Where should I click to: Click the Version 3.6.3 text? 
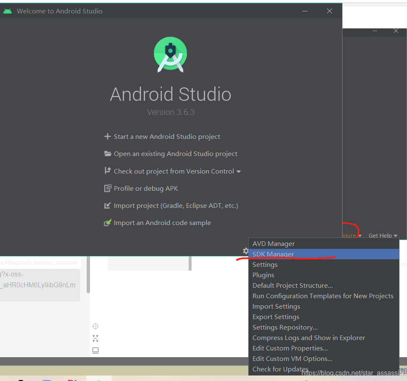170,112
